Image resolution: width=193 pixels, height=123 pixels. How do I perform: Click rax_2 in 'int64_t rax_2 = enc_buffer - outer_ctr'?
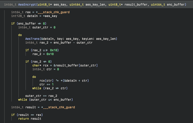(x=44, y=43)
